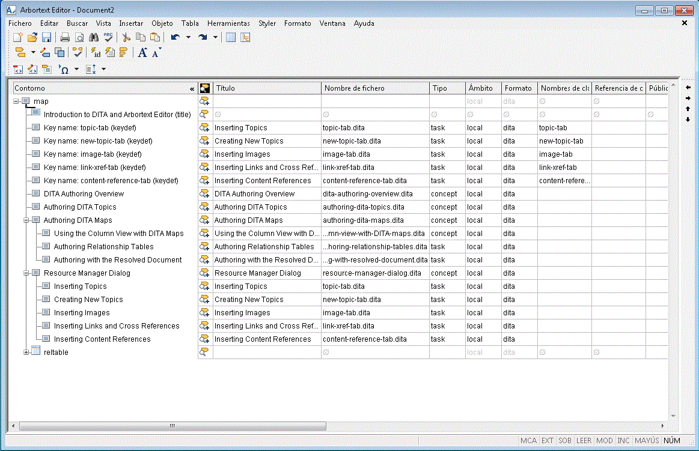Image resolution: width=699 pixels, height=451 pixels.
Task: Click the right arrow at the right edge
Action: [x=688, y=98]
